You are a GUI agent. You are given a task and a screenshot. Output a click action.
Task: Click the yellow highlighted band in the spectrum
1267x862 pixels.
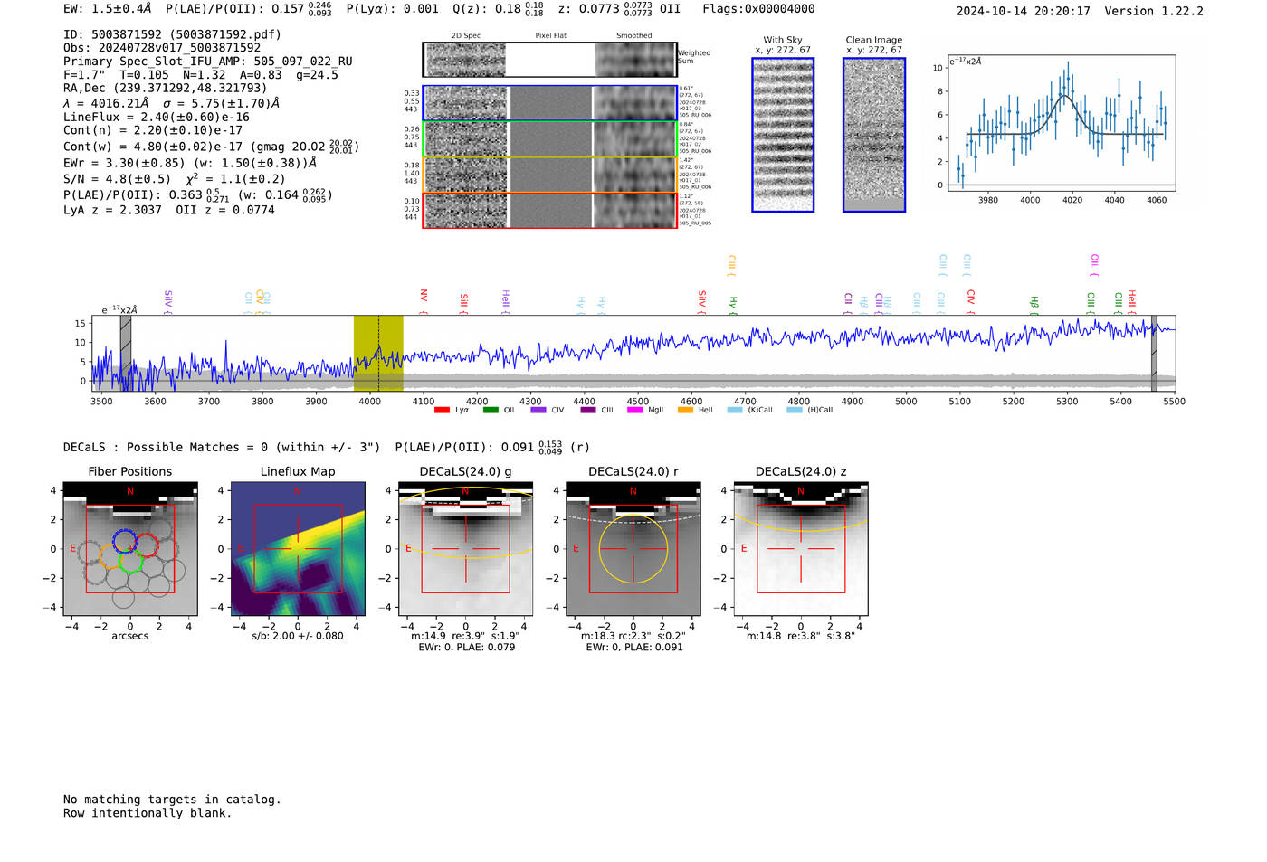378,354
